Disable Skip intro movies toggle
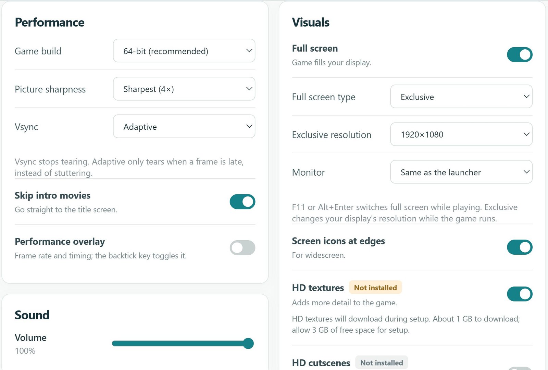This screenshot has width=548, height=370. [242, 202]
